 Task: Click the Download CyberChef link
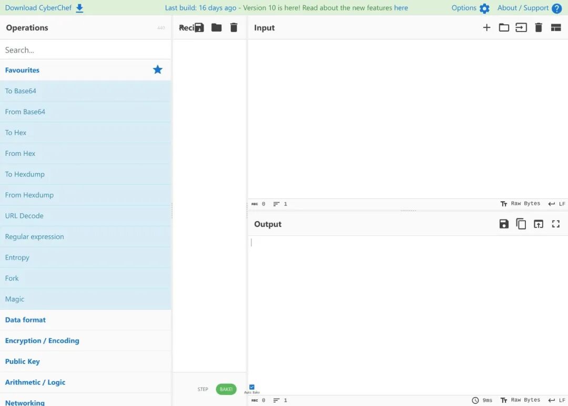[x=38, y=8]
